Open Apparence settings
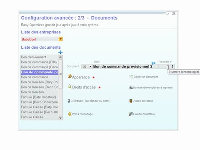Screen dimensions: 200x150 [81, 77]
